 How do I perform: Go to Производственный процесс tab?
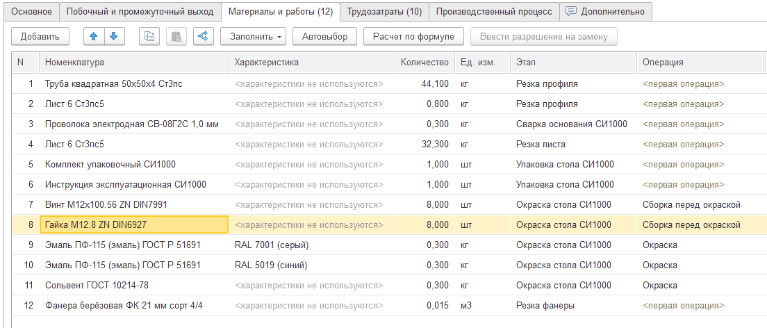(493, 11)
